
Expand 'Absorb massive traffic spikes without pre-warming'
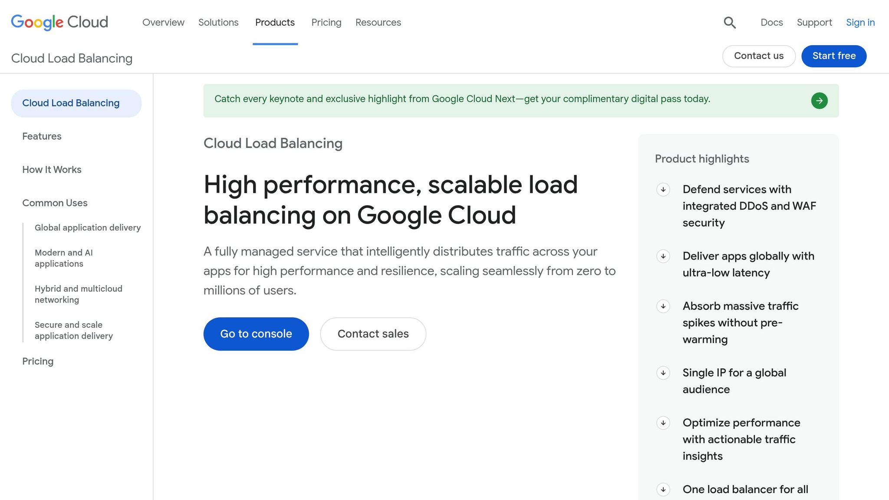click(x=663, y=306)
